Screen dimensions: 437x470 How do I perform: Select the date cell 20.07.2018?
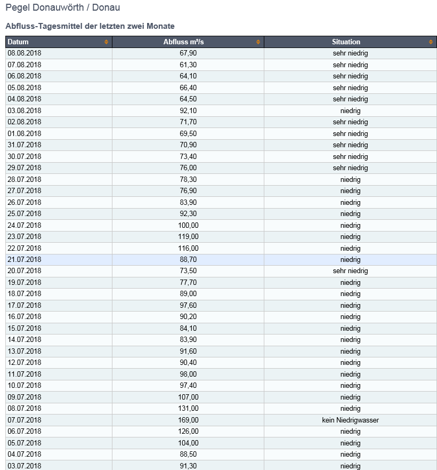click(24, 271)
